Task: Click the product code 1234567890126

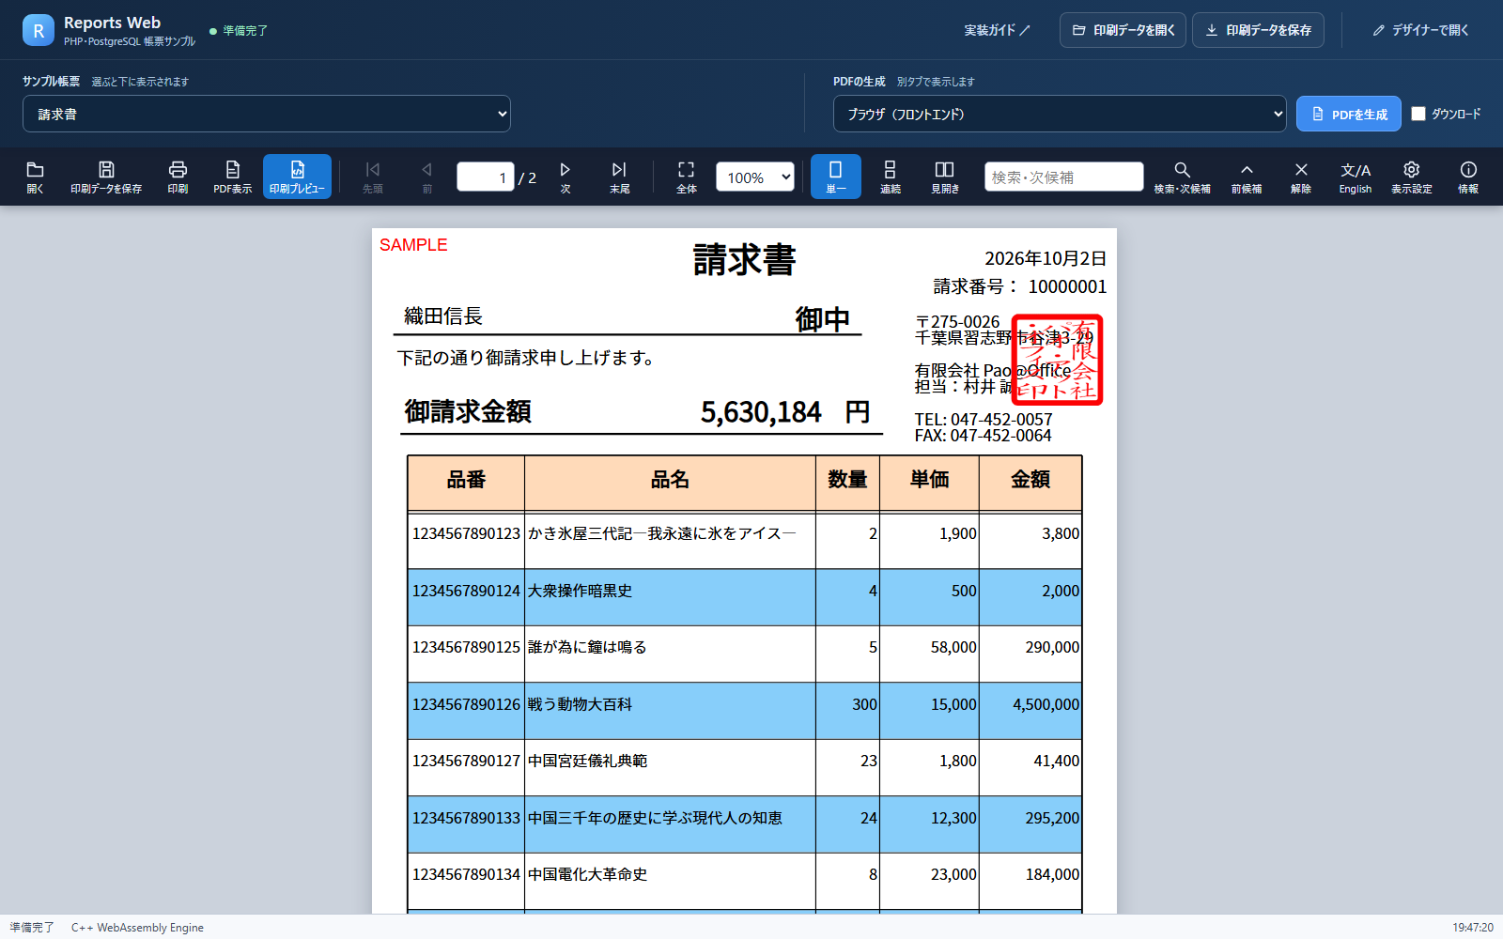Action: point(466,704)
